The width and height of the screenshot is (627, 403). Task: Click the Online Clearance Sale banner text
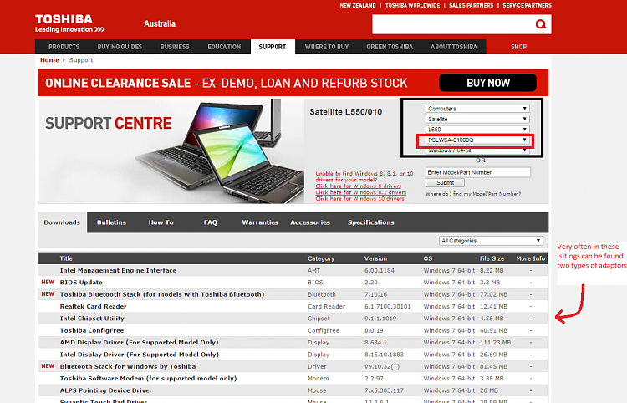pyautogui.click(x=226, y=83)
